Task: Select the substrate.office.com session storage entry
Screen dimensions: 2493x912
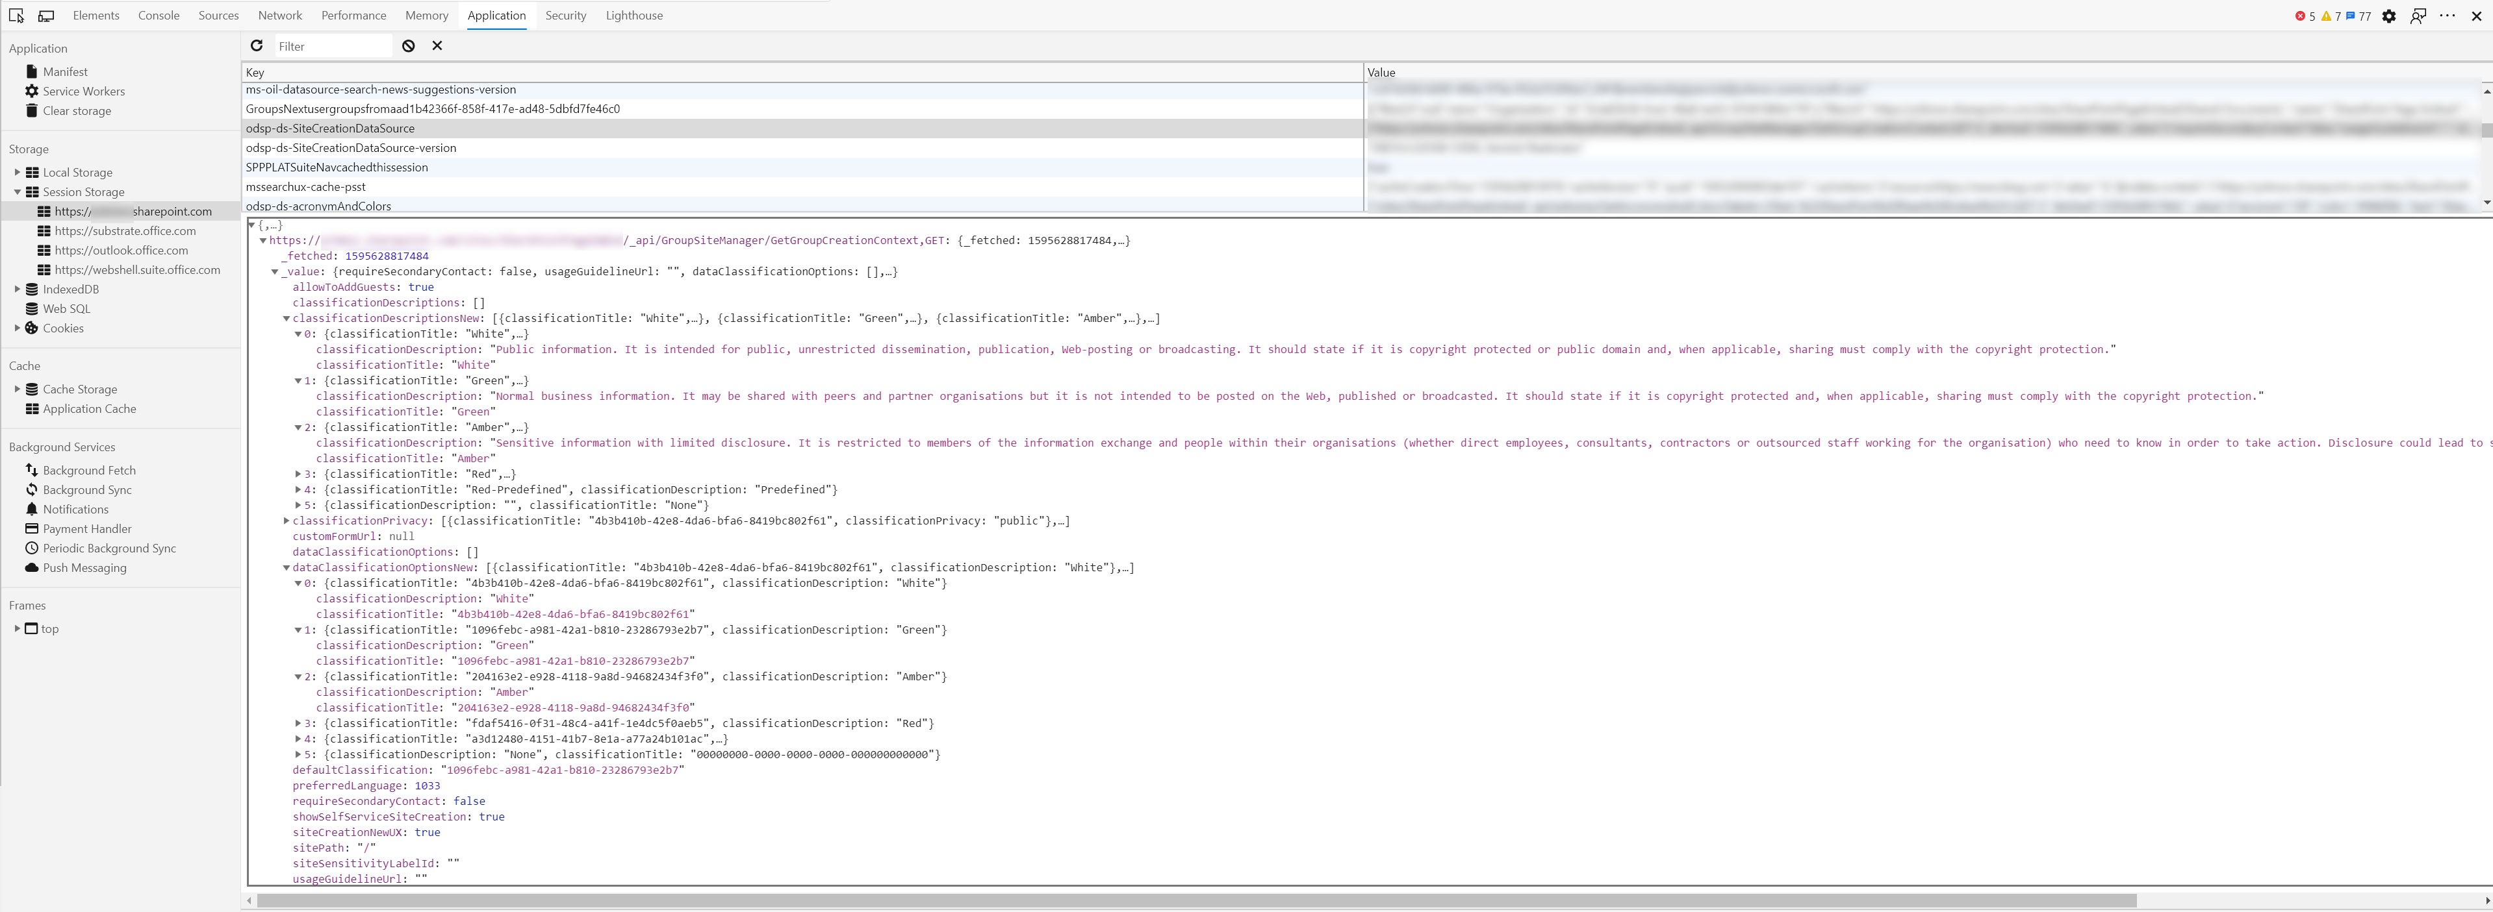Action: tap(125, 230)
